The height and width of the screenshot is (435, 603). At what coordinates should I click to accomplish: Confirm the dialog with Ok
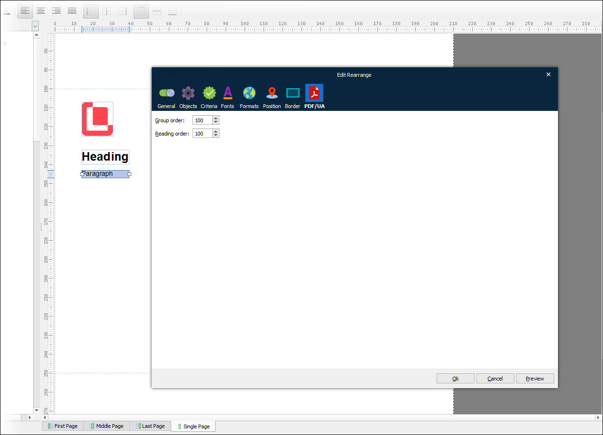[456, 379]
